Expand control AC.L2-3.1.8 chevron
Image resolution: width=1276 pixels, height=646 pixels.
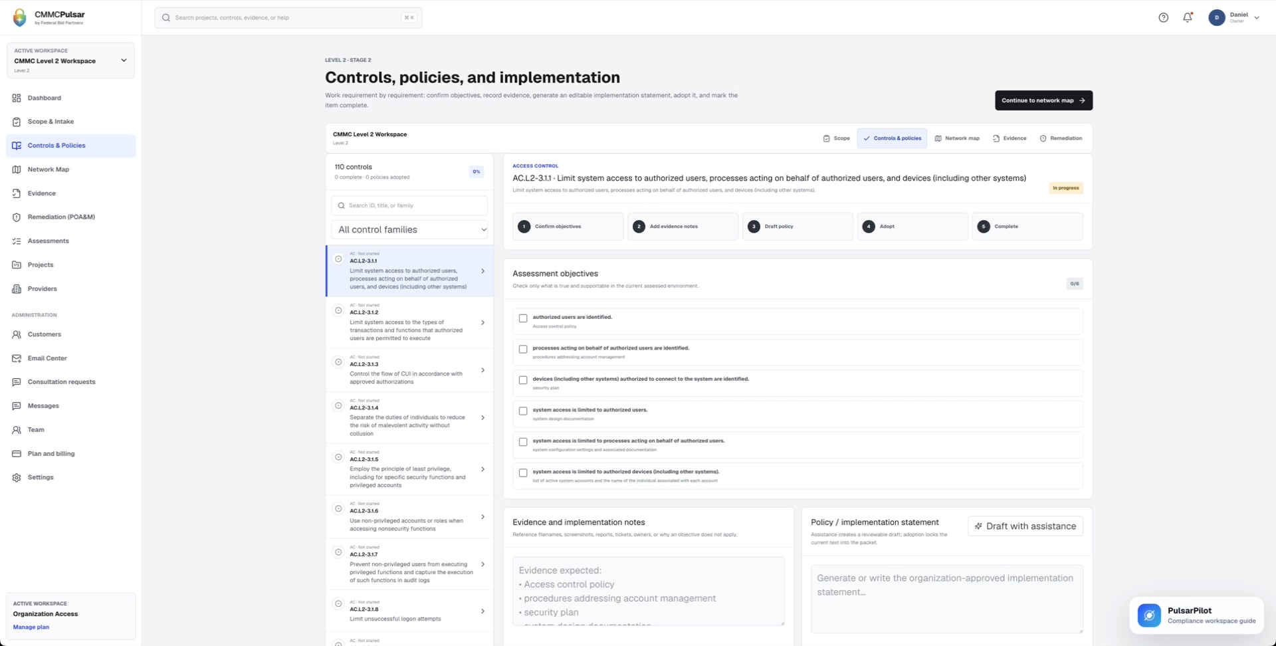click(482, 611)
